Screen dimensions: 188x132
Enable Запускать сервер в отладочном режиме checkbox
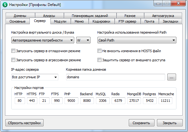[x=13, y=51]
